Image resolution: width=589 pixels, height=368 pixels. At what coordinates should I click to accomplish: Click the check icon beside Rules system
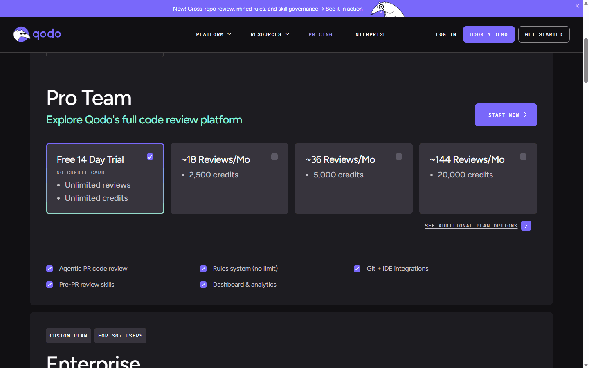click(x=203, y=269)
